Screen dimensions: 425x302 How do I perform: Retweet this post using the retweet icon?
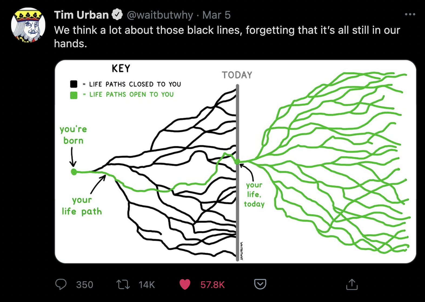(123, 284)
